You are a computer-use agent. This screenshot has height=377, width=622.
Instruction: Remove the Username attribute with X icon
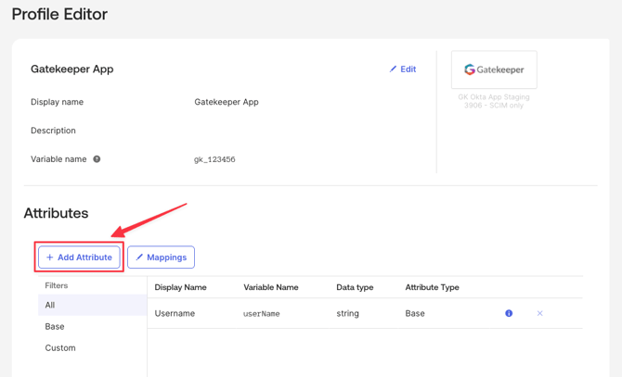click(x=539, y=314)
